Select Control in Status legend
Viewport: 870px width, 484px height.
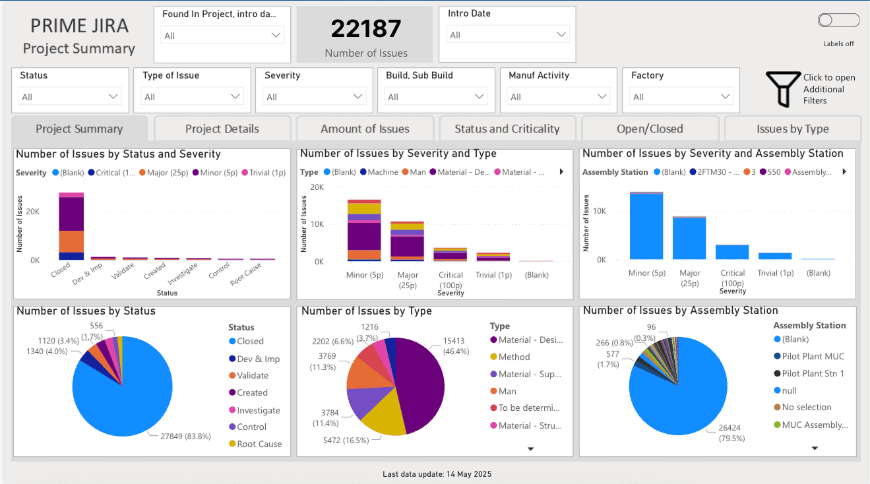247,427
